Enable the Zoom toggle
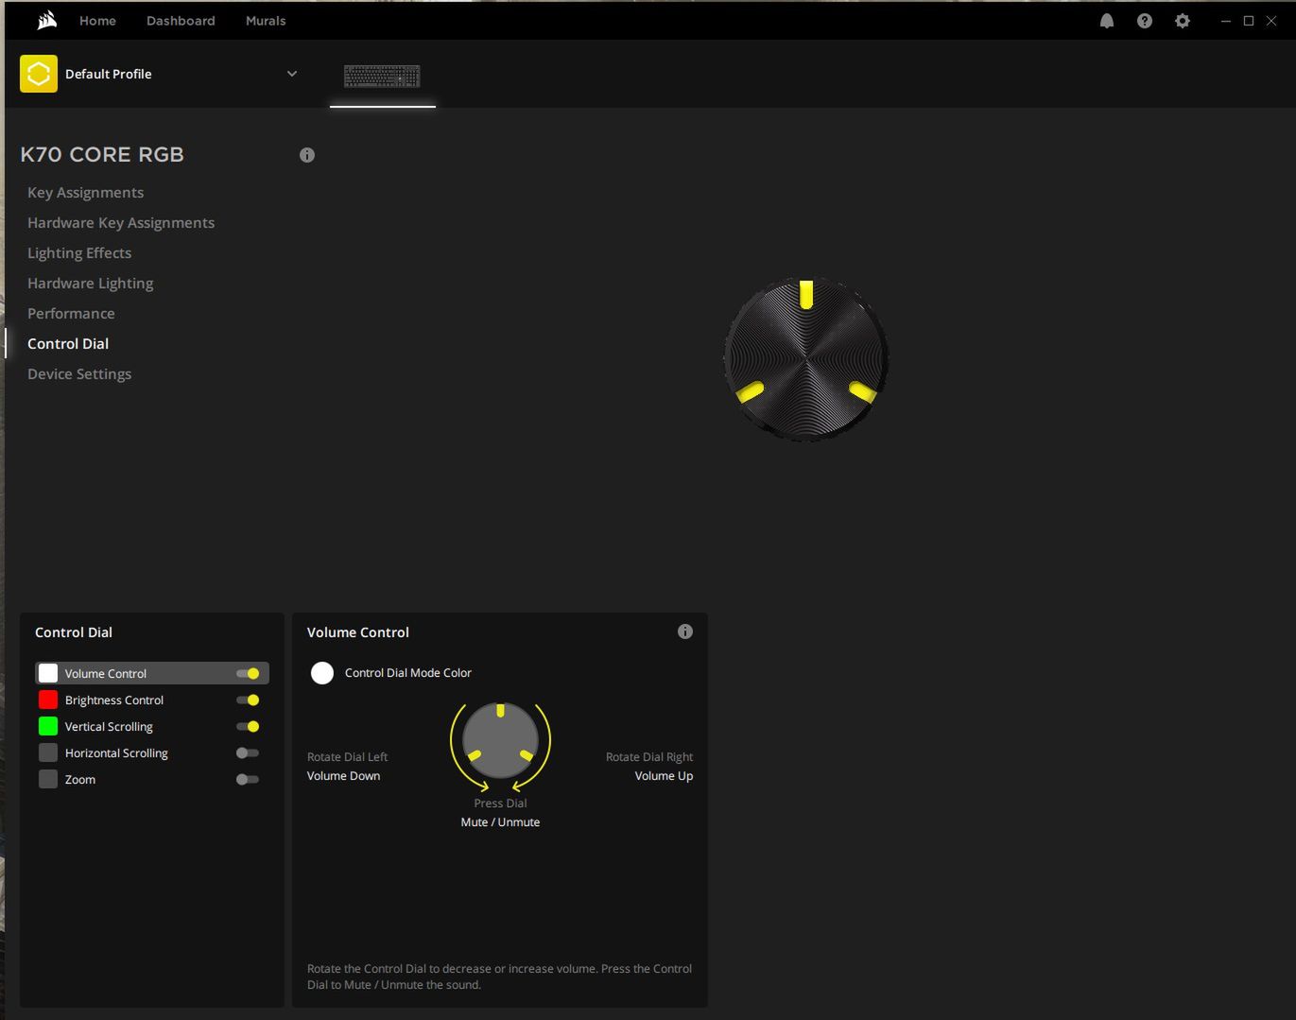The height and width of the screenshot is (1020, 1296). [248, 779]
